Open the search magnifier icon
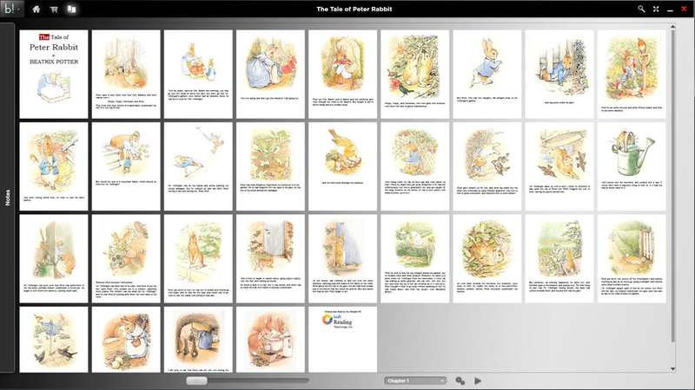The image size is (695, 390). point(641,9)
